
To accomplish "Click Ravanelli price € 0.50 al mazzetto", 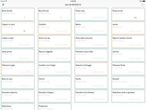I will [x=120, y=82].
